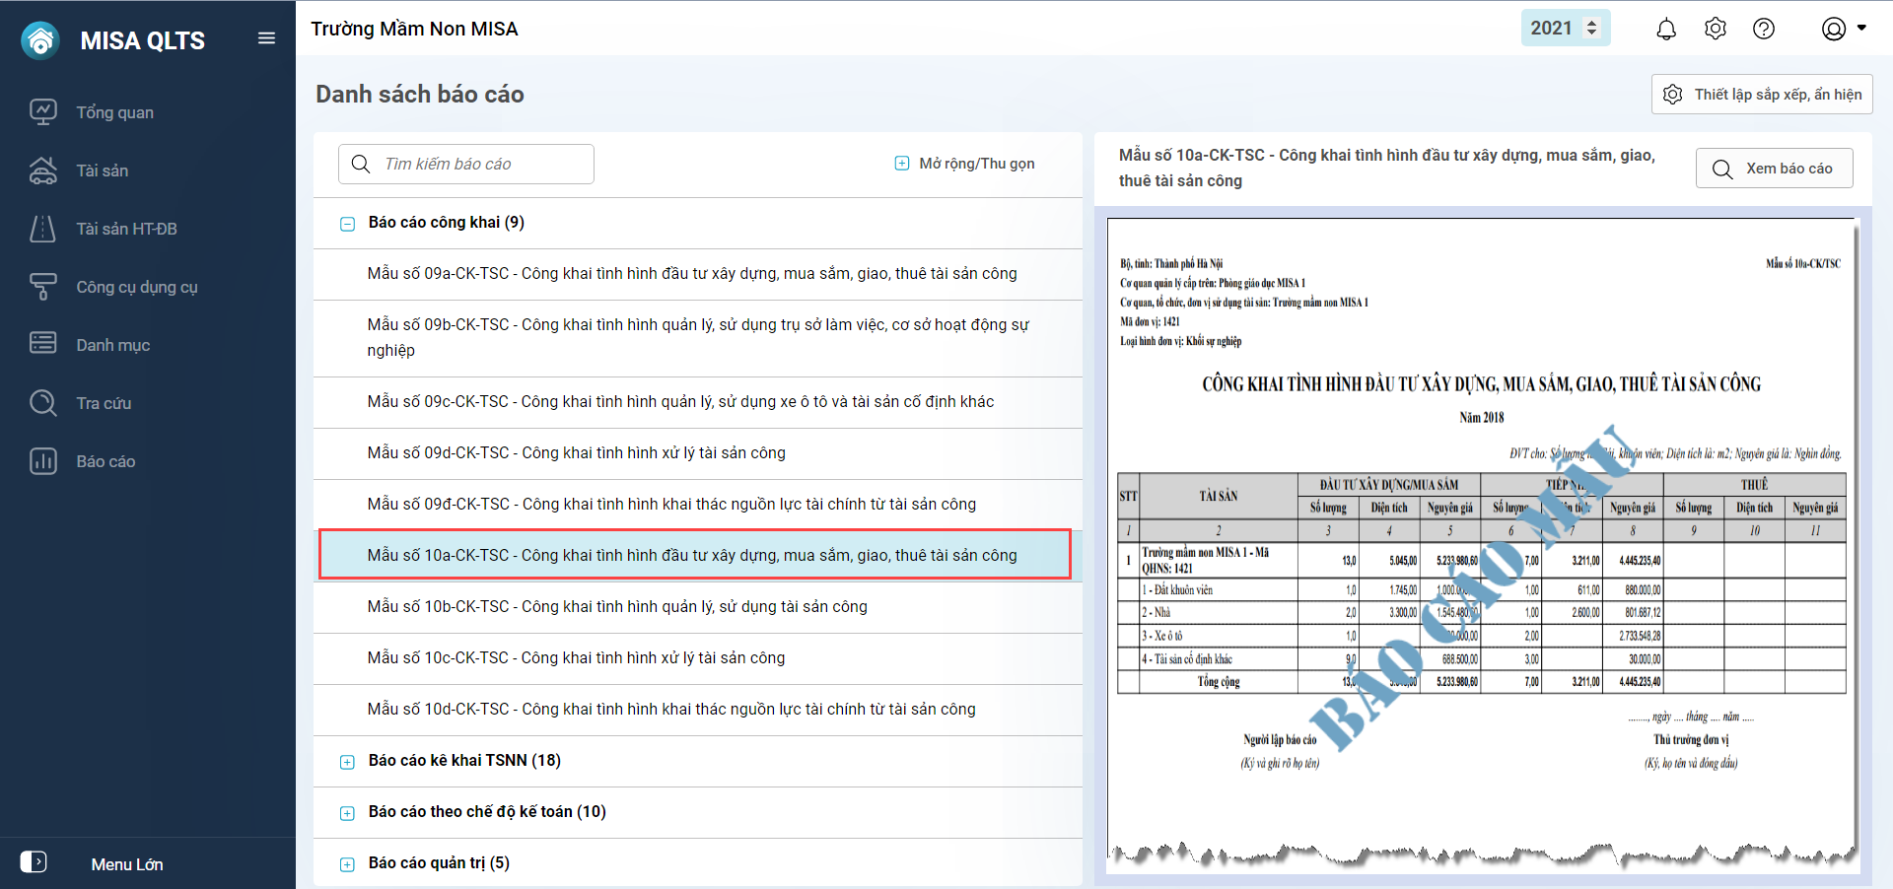
Task: Click search magnifier in report search box
Action: coord(361,164)
